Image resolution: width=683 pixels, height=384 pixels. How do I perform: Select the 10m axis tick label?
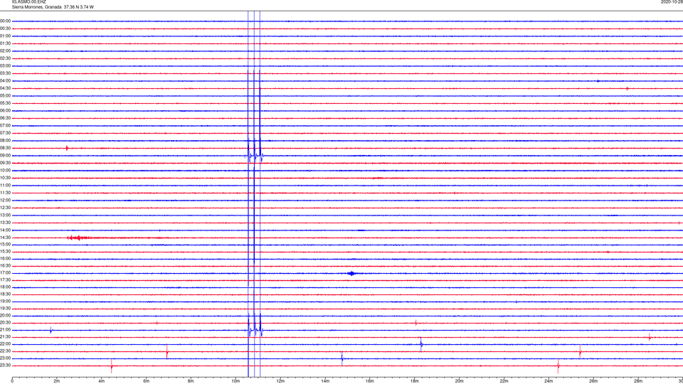click(x=235, y=381)
